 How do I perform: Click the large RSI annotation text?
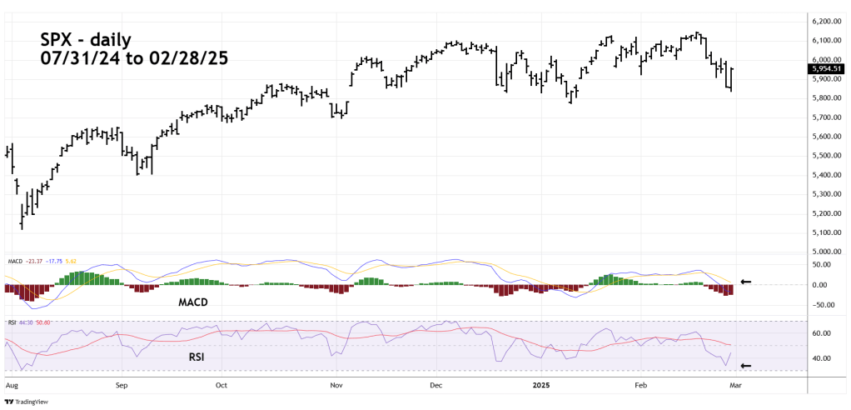194,357
